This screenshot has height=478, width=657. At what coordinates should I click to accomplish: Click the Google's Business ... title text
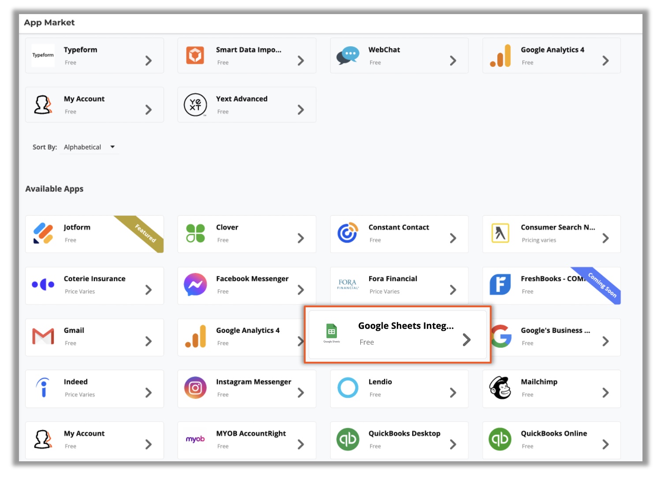555,330
